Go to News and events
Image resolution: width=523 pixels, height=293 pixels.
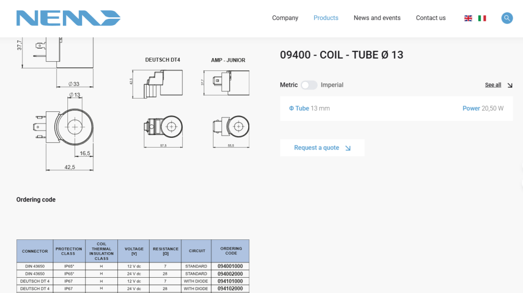point(377,18)
